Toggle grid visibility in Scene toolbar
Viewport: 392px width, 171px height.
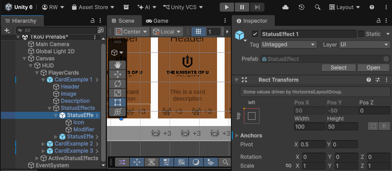[x=199, y=32]
